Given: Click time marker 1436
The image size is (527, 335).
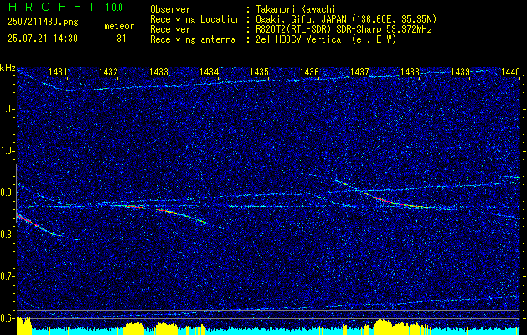Looking at the screenshot, I should click(x=309, y=71).
